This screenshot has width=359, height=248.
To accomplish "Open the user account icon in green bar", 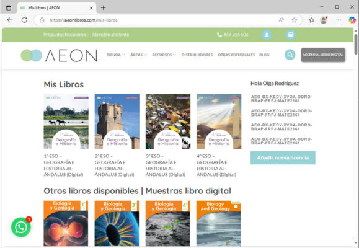I will [267, 35].
